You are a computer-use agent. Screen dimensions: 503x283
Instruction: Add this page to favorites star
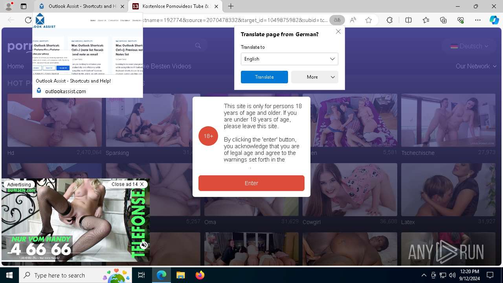[x=369, y=20]
